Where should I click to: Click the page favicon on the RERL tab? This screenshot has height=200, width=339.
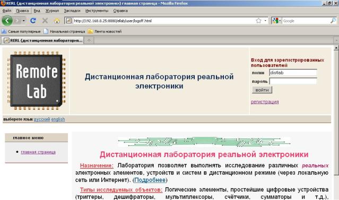click(6, 40)
